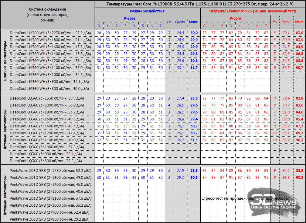Click the 83,0 maximum load temperature cell

tap(299, 33)
